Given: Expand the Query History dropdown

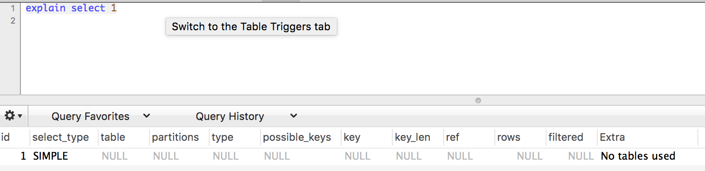Looking at the screenshot, I should (246, 116).
